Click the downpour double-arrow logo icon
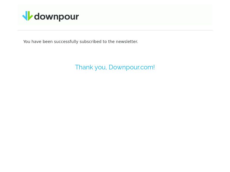Viewport: 230px width, 172px height. coord(27,16)
